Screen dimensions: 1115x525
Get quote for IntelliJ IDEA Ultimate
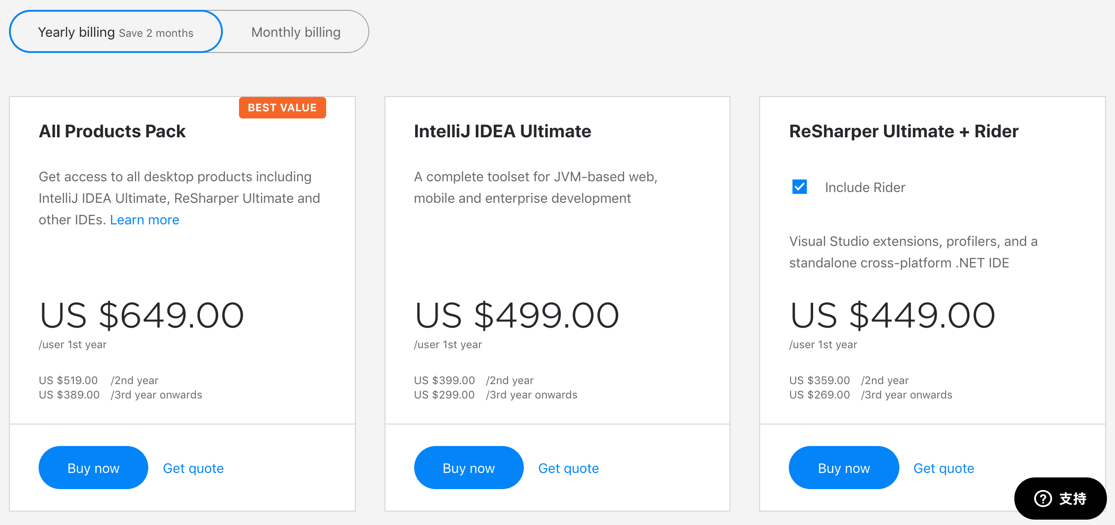coord(568,468)
